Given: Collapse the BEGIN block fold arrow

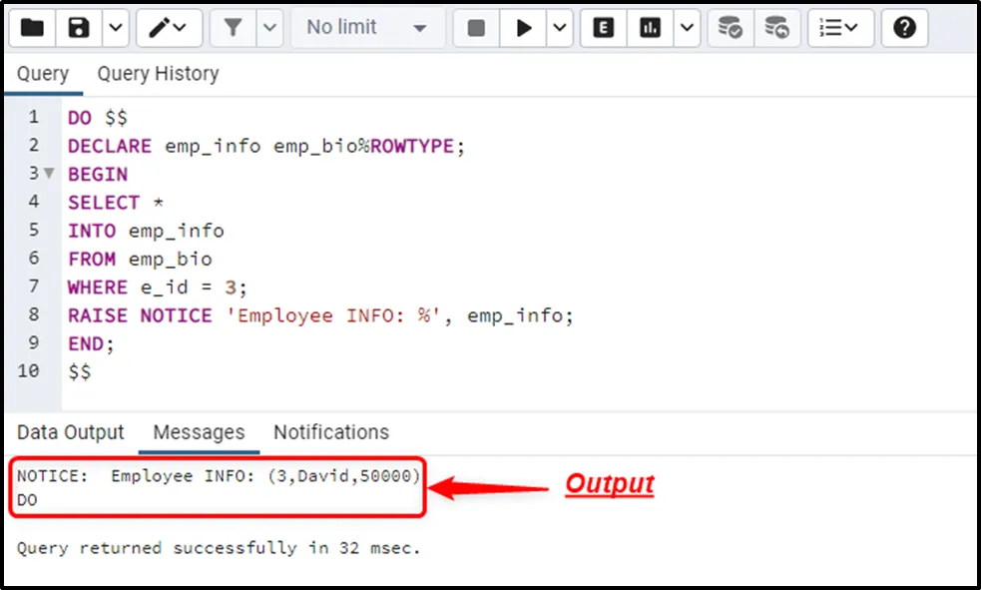Looking at the screenshot, I should click(x=49, y=174).
